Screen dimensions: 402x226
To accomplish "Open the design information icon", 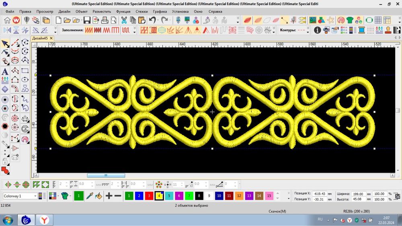I will tap(318, 30).
